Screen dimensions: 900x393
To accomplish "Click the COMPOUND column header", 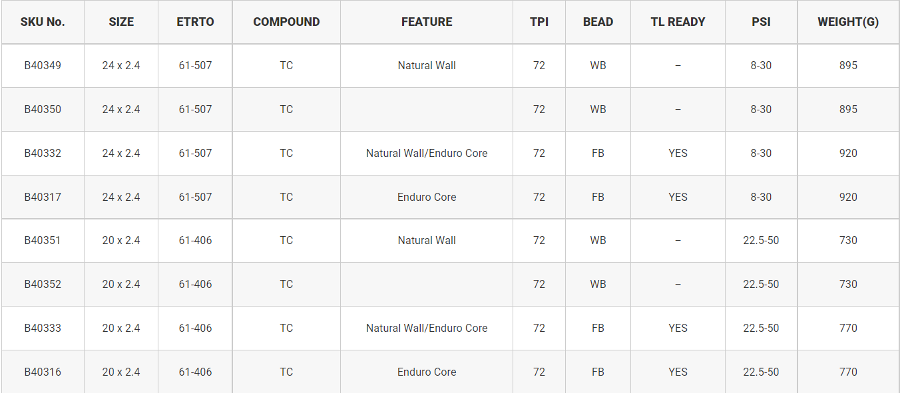I will pos(286,22).
